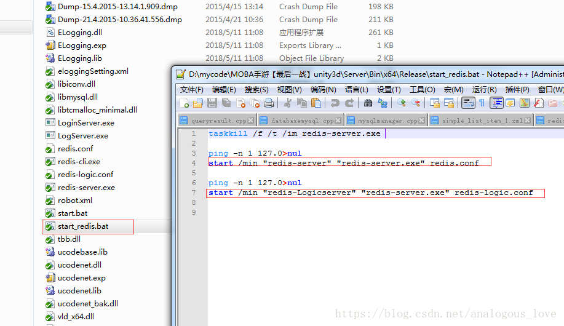Toggle Indent guide toolbar button
The image size is (564, 326).
click(496, 103)
